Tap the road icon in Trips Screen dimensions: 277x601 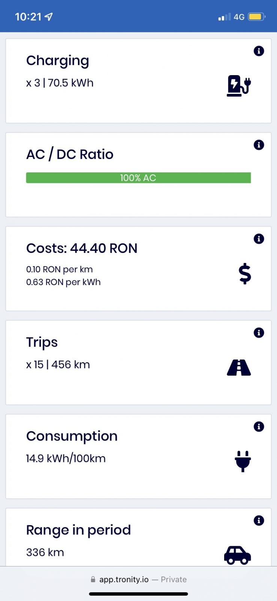239,368
